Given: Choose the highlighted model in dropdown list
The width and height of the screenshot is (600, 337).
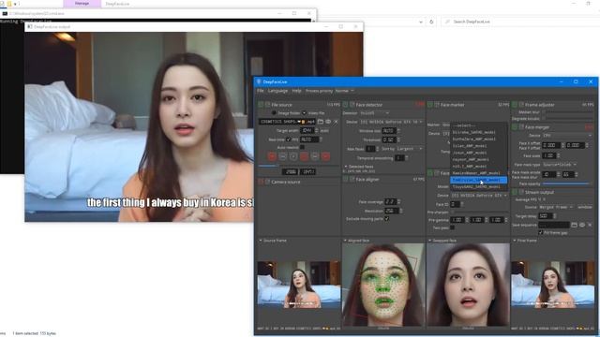Looking at the screenshot, I should pyautogui.click(x=479, y=180).
